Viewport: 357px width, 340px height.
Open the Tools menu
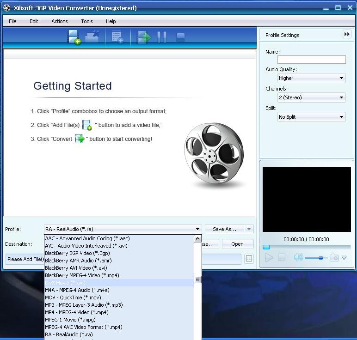click(87, 21)
